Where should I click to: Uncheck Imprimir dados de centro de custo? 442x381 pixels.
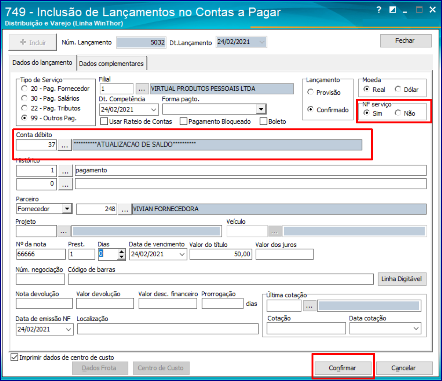(14, 357)
